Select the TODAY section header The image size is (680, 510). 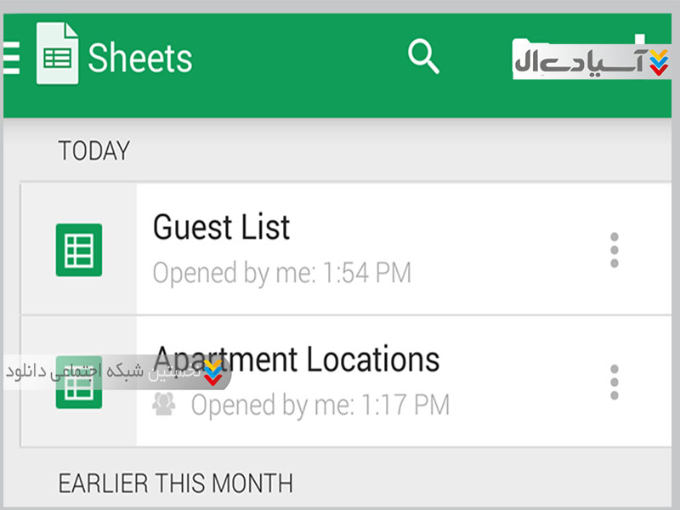(93, 151)
